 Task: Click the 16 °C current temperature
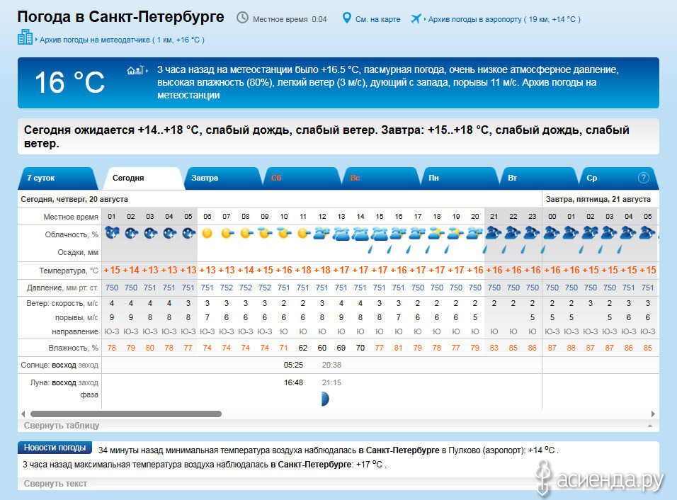69,82
